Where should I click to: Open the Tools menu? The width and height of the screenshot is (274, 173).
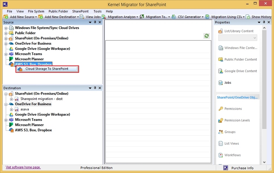pyautogui.click(x=98, y=11)
